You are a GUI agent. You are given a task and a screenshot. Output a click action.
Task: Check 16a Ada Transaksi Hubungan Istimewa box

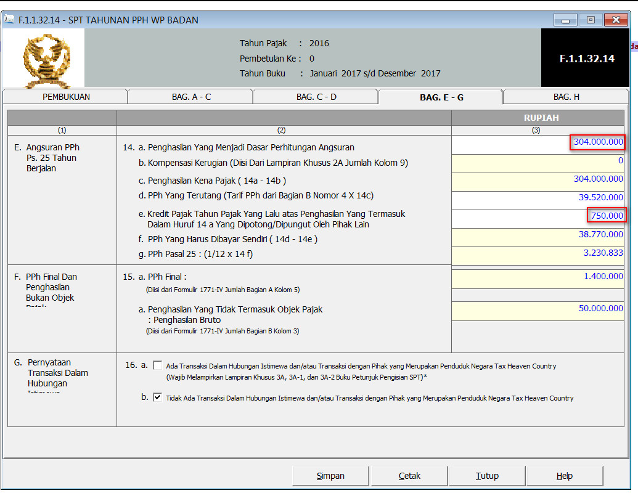[x=157, y=365]
